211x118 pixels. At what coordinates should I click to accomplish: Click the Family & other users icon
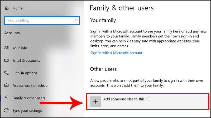[7, 98]
